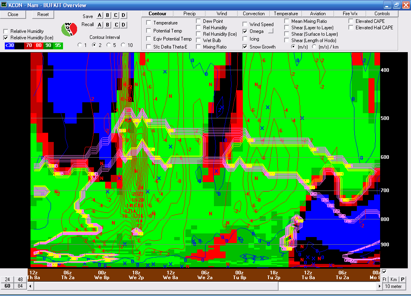Select the 60 hour range button
The image size is (411, 296).
tap(7, 286)
